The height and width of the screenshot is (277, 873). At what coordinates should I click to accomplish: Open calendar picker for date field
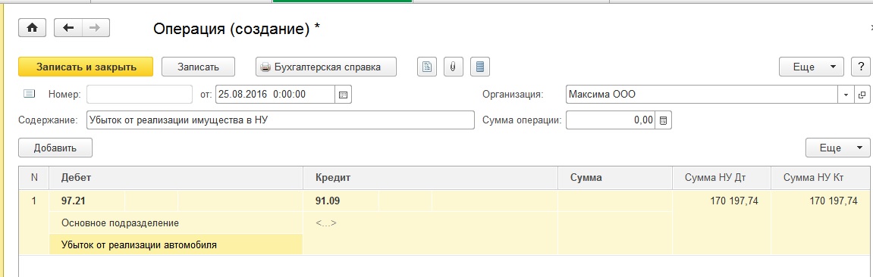click(344, 95)
